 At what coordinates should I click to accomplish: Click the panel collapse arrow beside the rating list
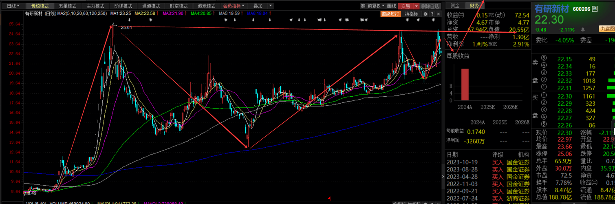tap(444, 176)
